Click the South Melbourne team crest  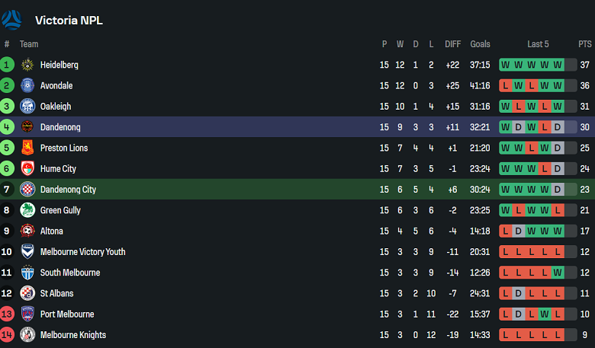coord(27,273)
